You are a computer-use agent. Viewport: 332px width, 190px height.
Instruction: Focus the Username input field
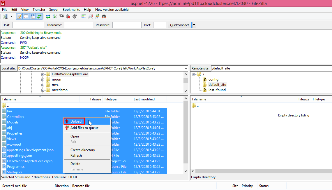79,25
